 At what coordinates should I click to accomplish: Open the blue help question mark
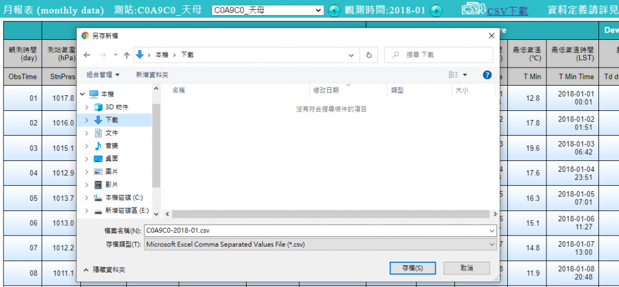tap(487, 75)
